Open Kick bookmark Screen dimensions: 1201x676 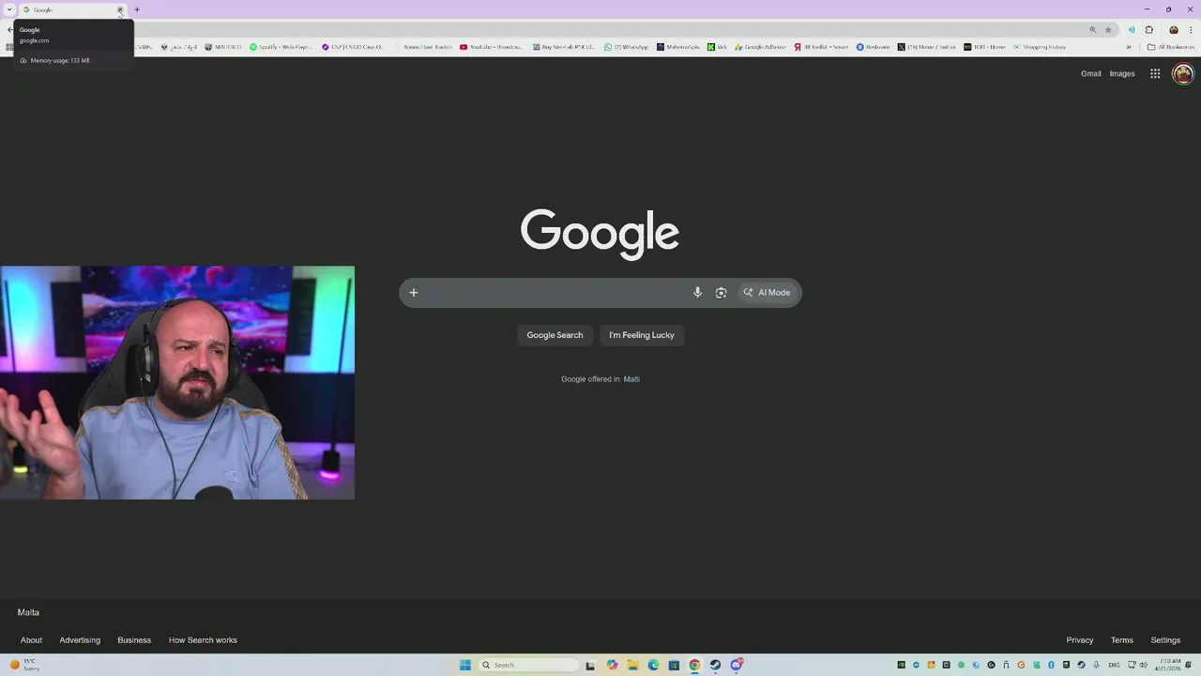[x=717, y=47]
